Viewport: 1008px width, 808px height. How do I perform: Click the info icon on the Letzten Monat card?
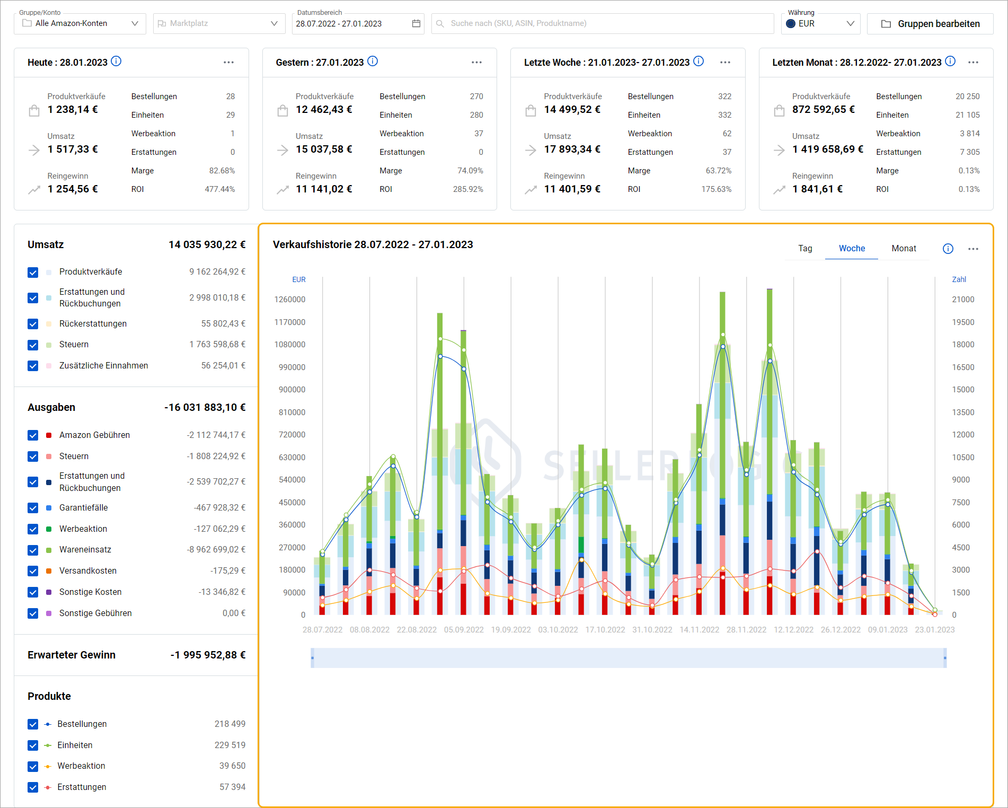tap(950, 62)
